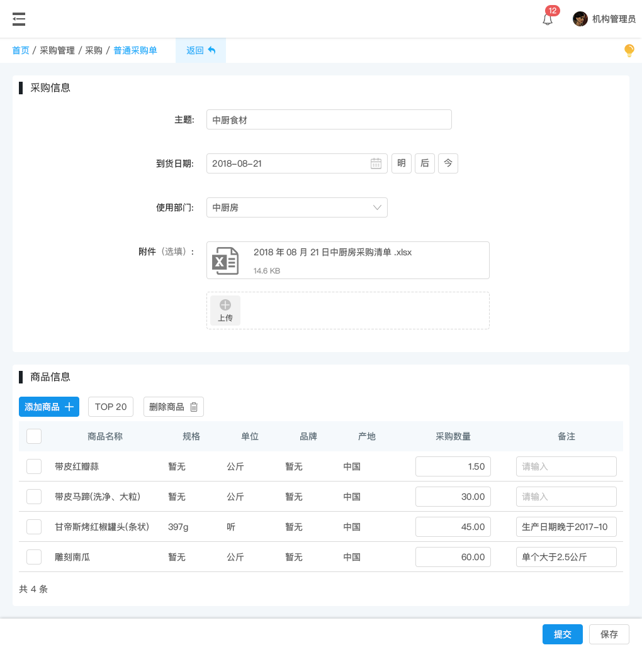Click the Excel file attachment icon

pyautogui.click(x=225, y=260)
